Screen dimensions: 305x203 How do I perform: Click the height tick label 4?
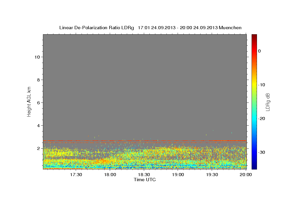click(x=39, y=126)
